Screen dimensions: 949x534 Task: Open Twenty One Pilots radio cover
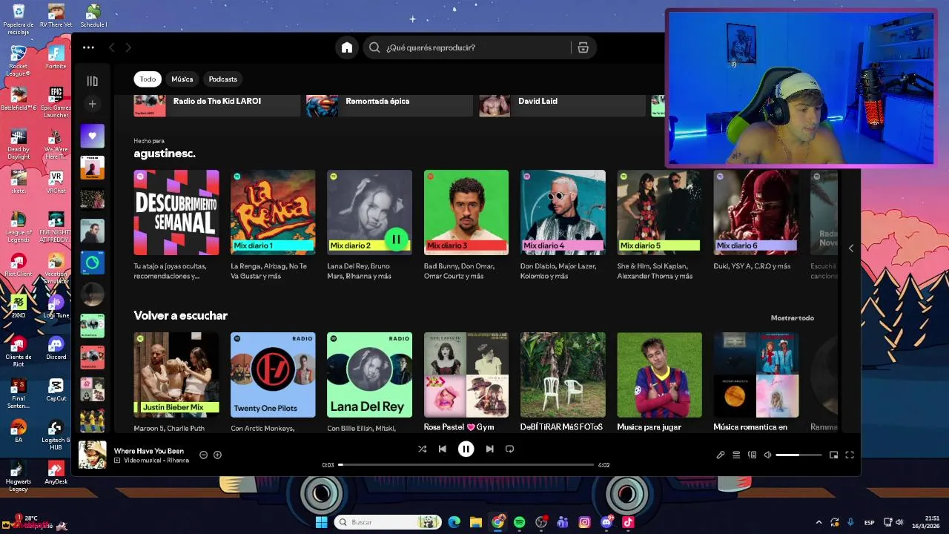273,375
